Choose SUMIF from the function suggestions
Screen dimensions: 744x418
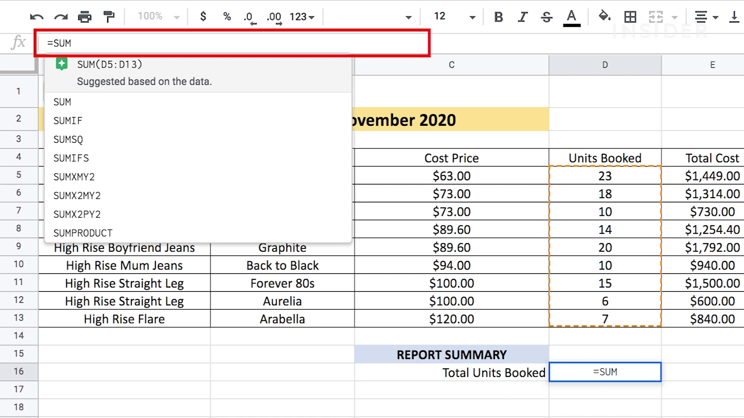pyautogui.click(x=68, y=121)
